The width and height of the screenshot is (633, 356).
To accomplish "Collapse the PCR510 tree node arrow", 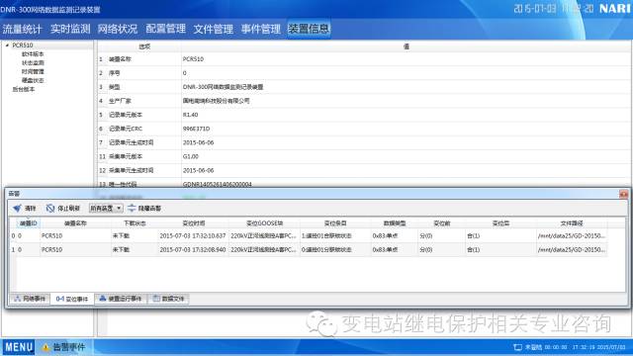I will 7,45.
